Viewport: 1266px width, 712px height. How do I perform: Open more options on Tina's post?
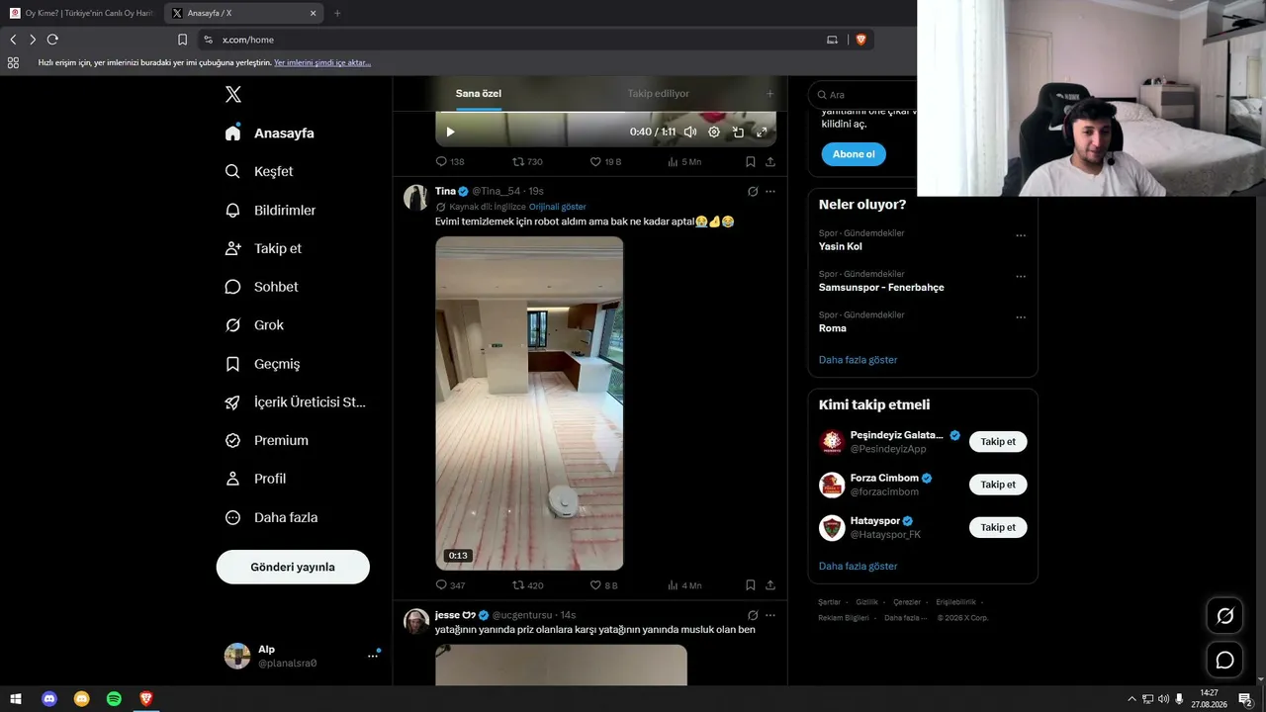click(770, 191)
